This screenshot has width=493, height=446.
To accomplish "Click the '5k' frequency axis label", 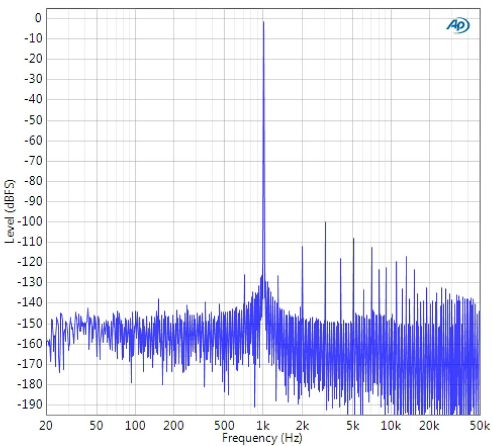I will tap(353, 426).
